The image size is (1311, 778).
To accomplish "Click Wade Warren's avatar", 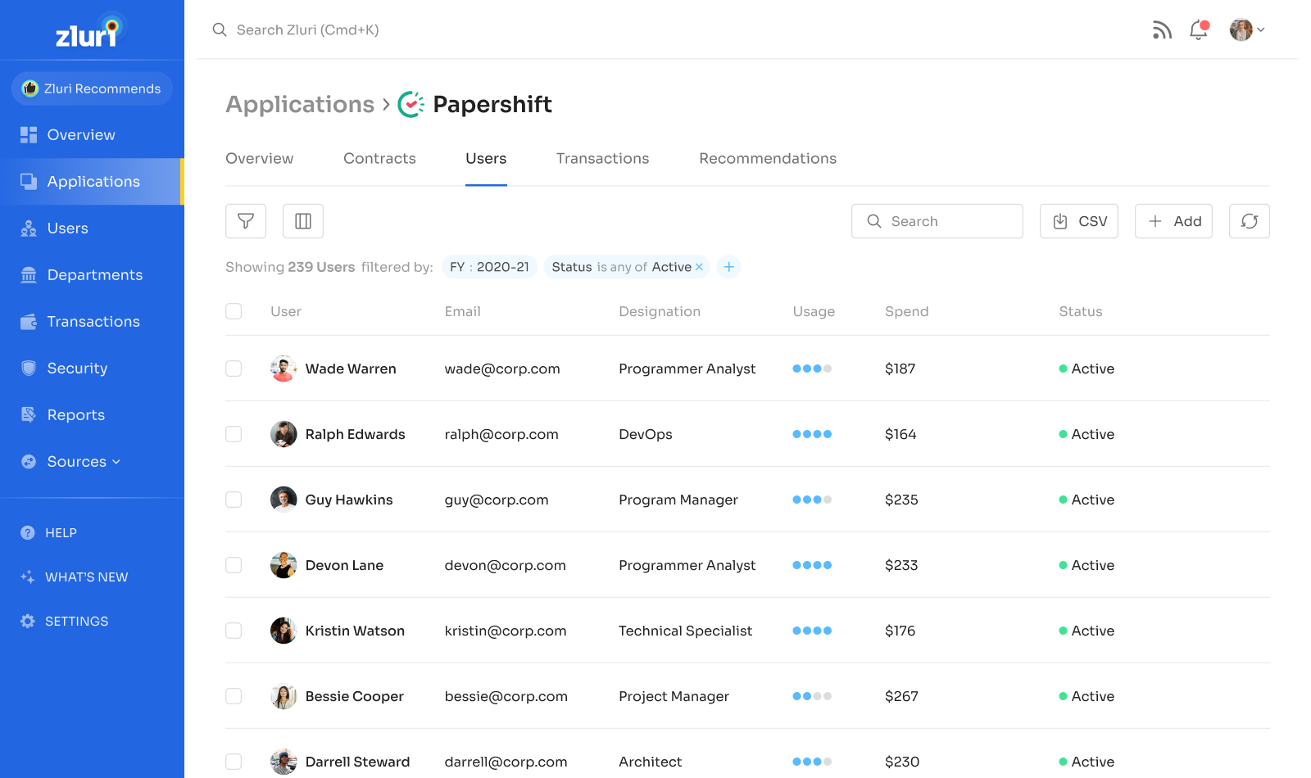I will (x=284, y=369).
